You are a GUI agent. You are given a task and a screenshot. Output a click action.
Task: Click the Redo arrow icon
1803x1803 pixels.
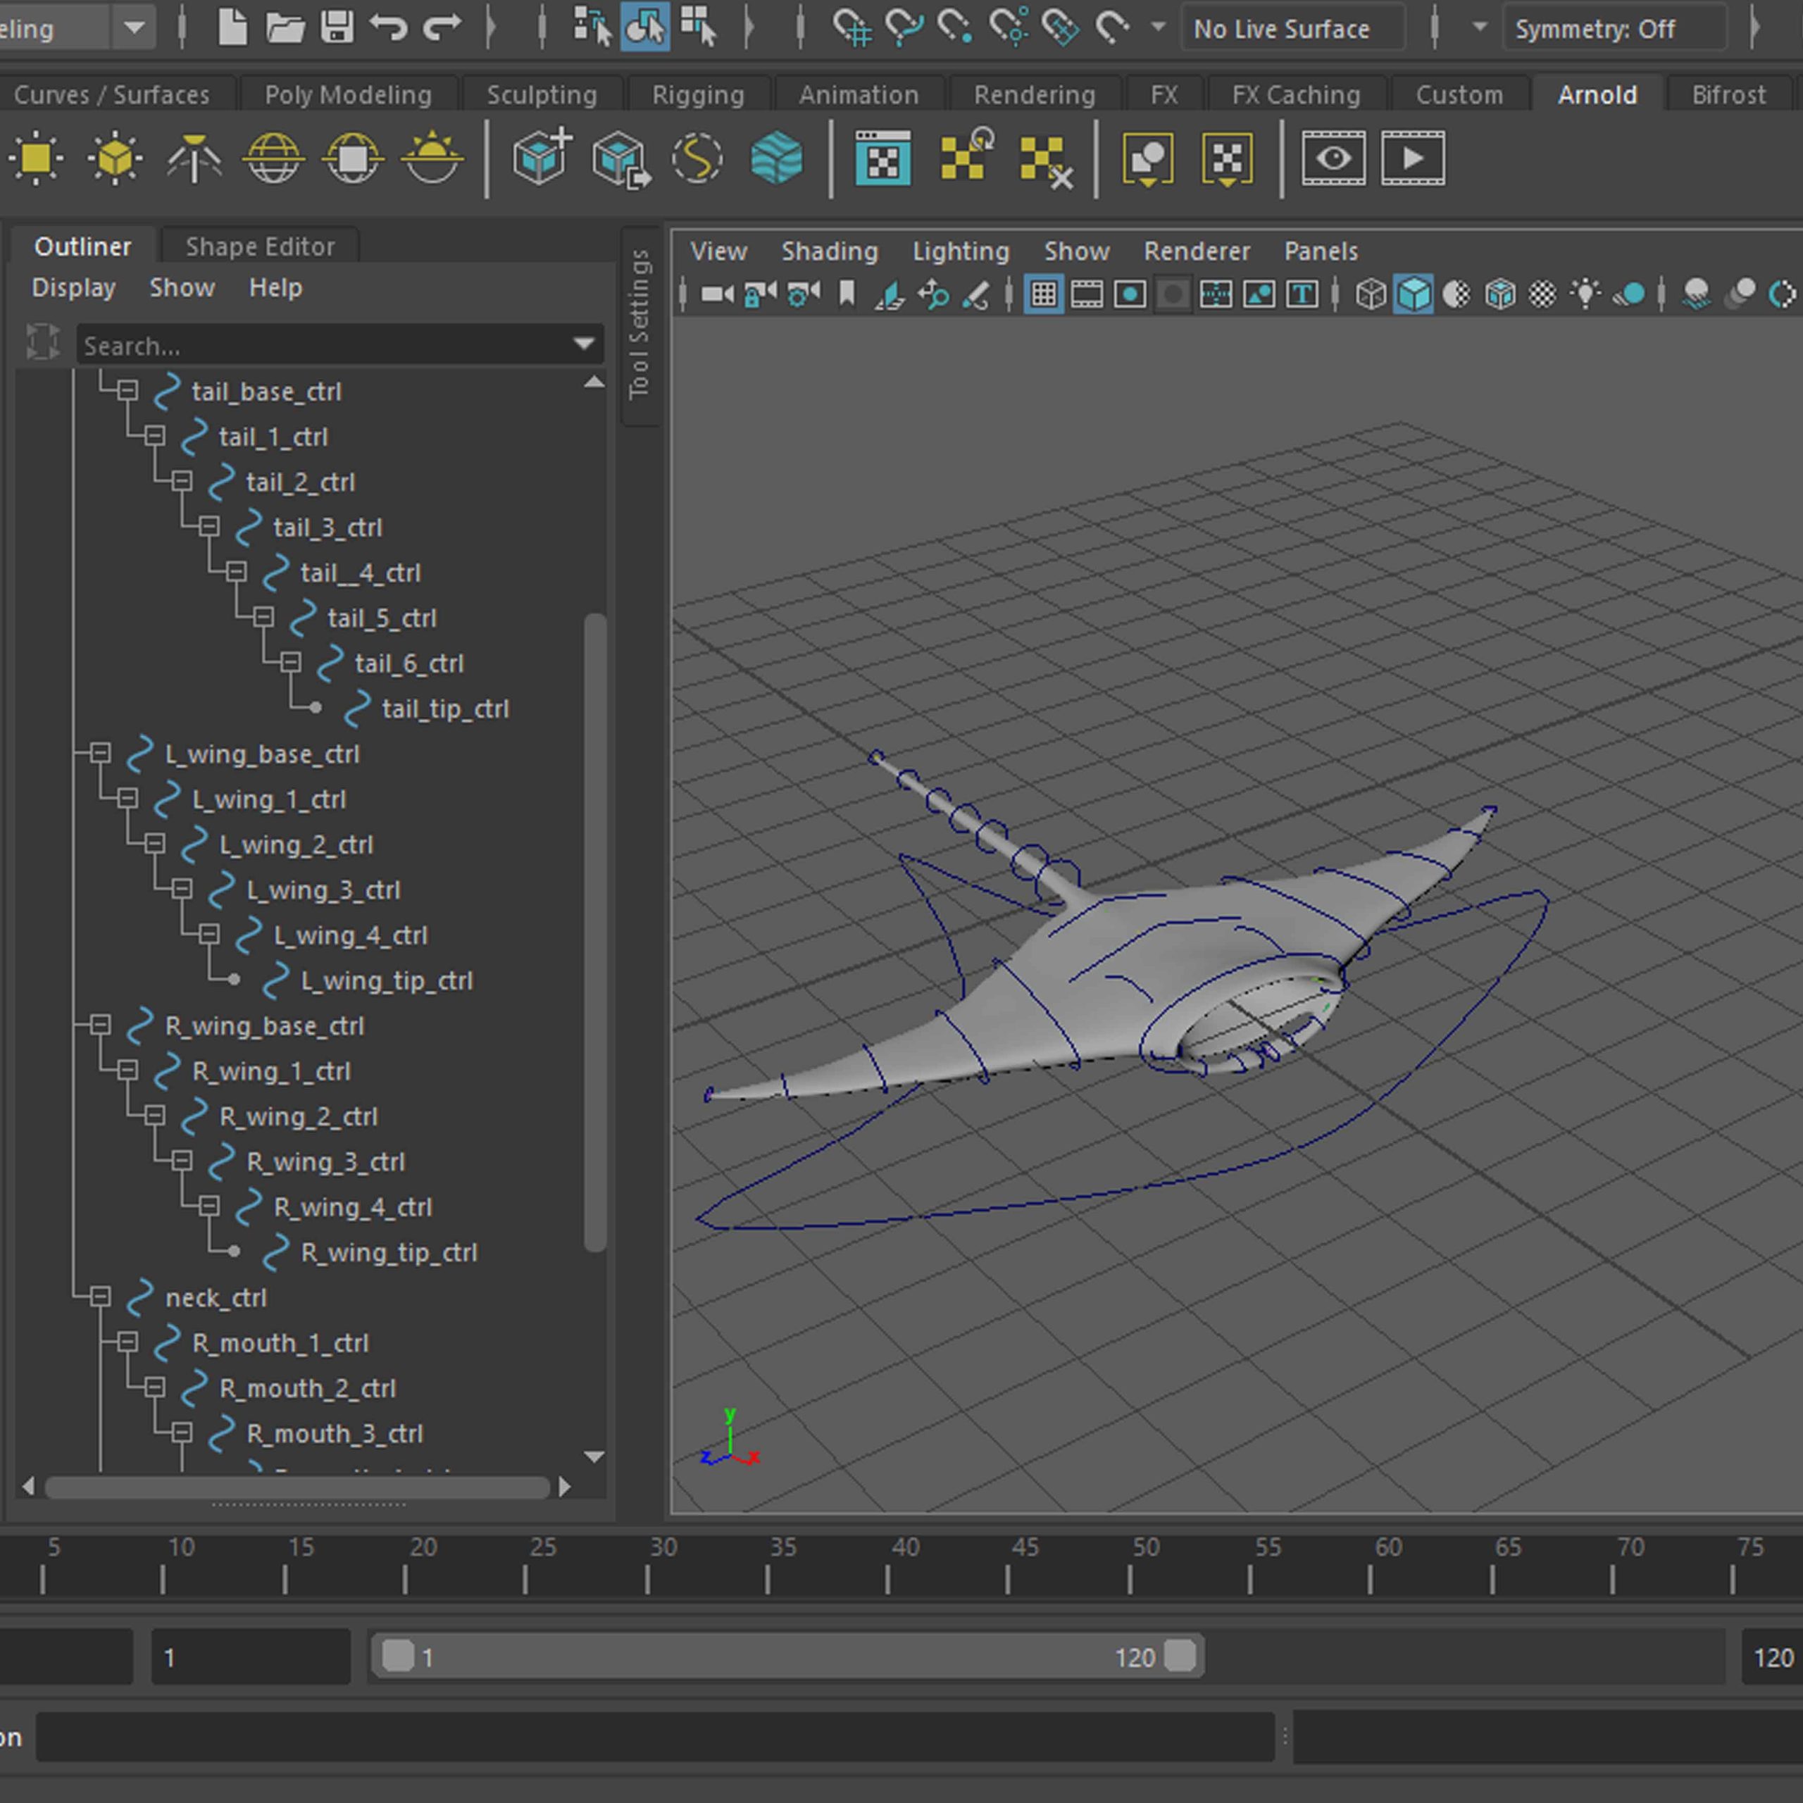(x=442, y=27)
